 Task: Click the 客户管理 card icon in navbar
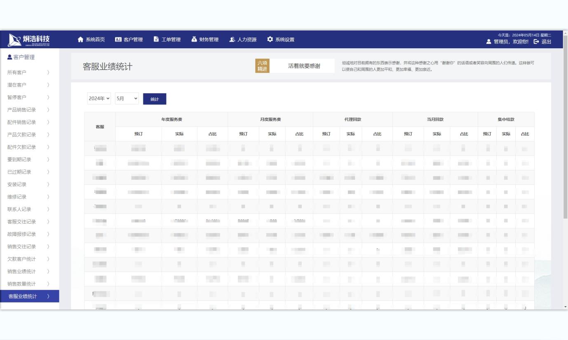[118, 40]
